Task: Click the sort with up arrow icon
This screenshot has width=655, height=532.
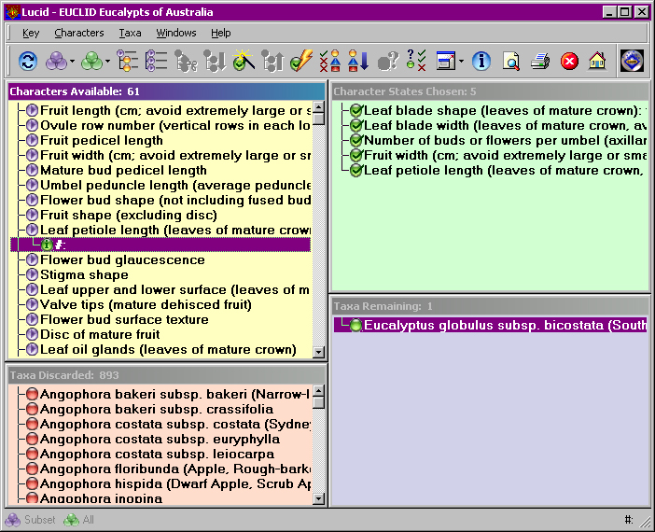Action: (272, 62)
